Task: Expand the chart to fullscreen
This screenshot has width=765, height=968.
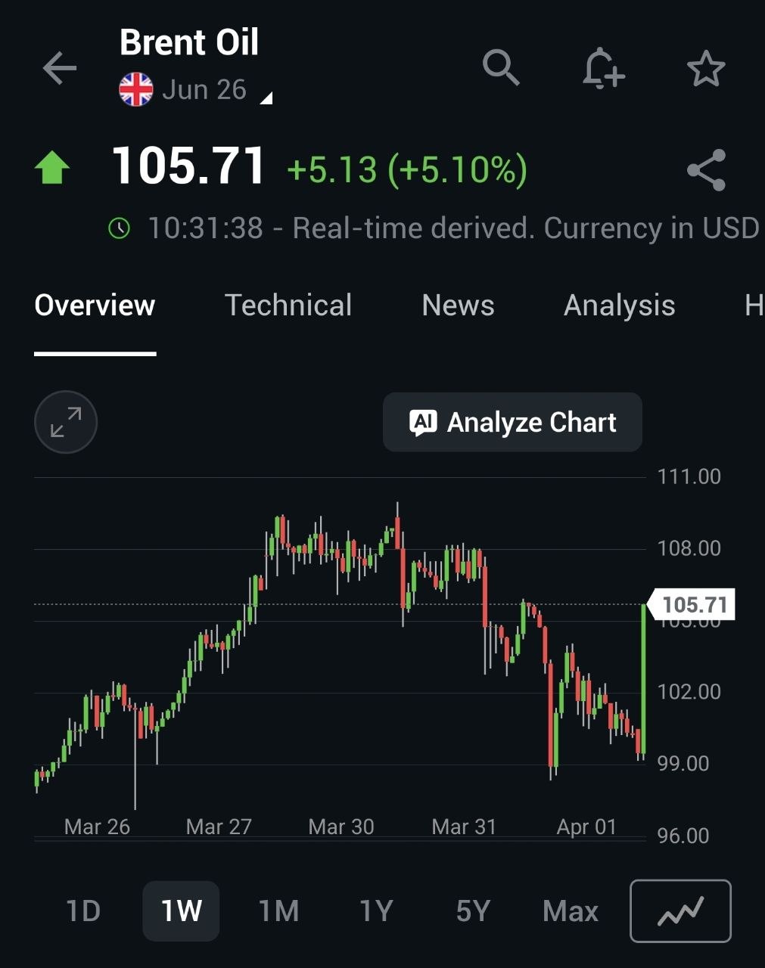Action: [66, 422]
